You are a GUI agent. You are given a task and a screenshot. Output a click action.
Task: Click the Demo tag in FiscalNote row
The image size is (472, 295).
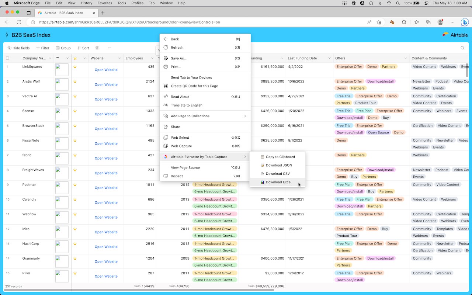coord(341,140)
